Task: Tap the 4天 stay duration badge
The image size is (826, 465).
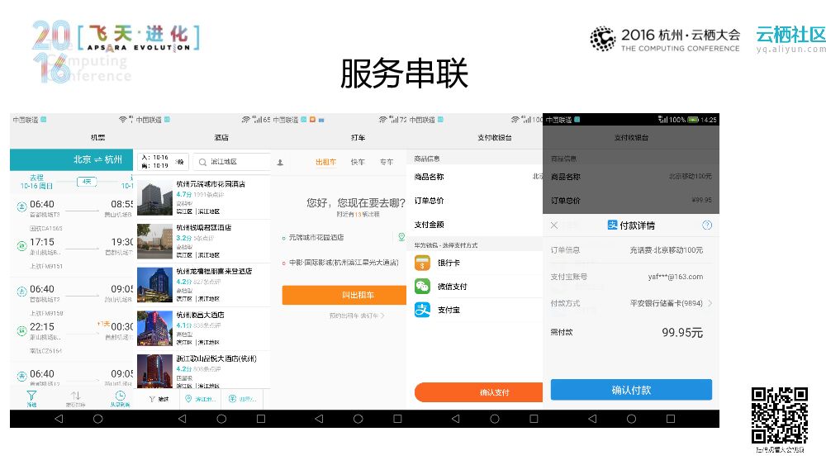Action: pyautogui.click(x=87, y=182)
